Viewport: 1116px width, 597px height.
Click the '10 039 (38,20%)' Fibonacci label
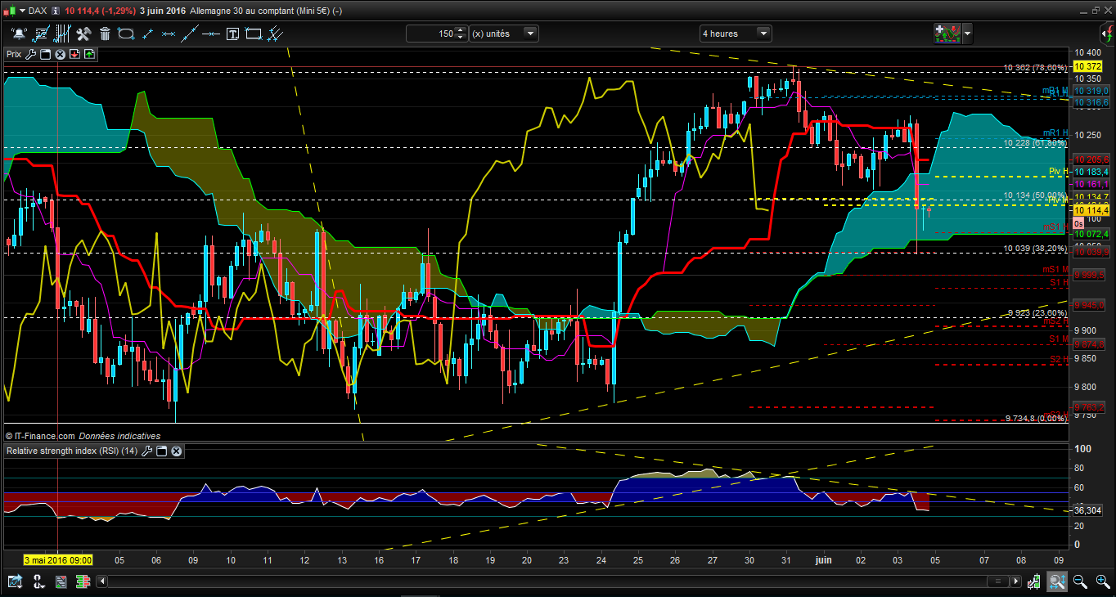point(1035,248)
